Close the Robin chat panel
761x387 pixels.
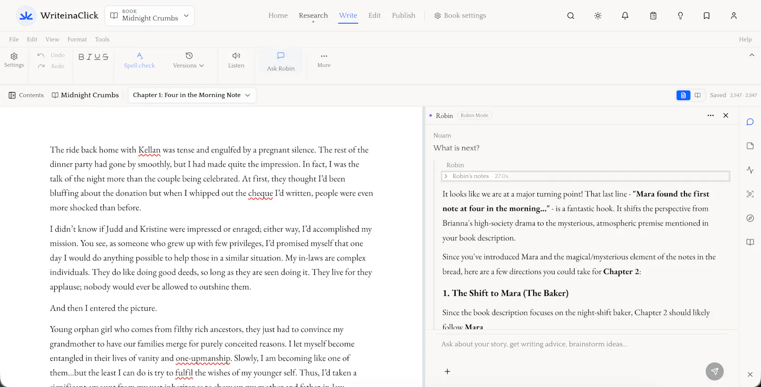tap(726, 115)
